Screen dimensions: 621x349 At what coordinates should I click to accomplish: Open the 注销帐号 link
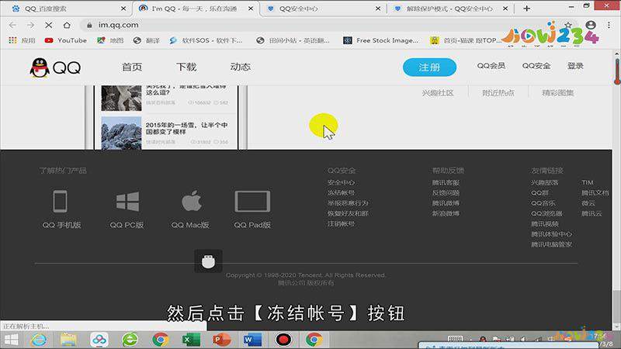(341, 223)
